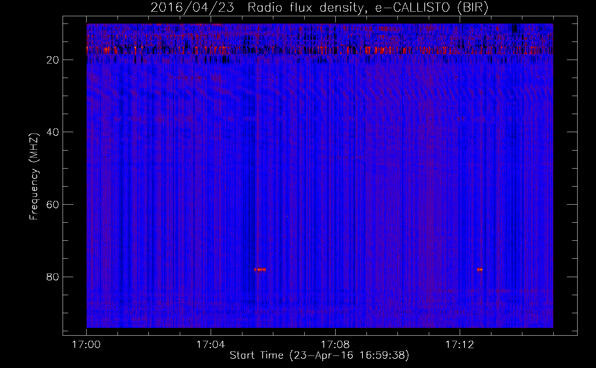
Task: Click the 60 MHz frequency tick label
Action: pyautogui.click(x=53, y=205)
